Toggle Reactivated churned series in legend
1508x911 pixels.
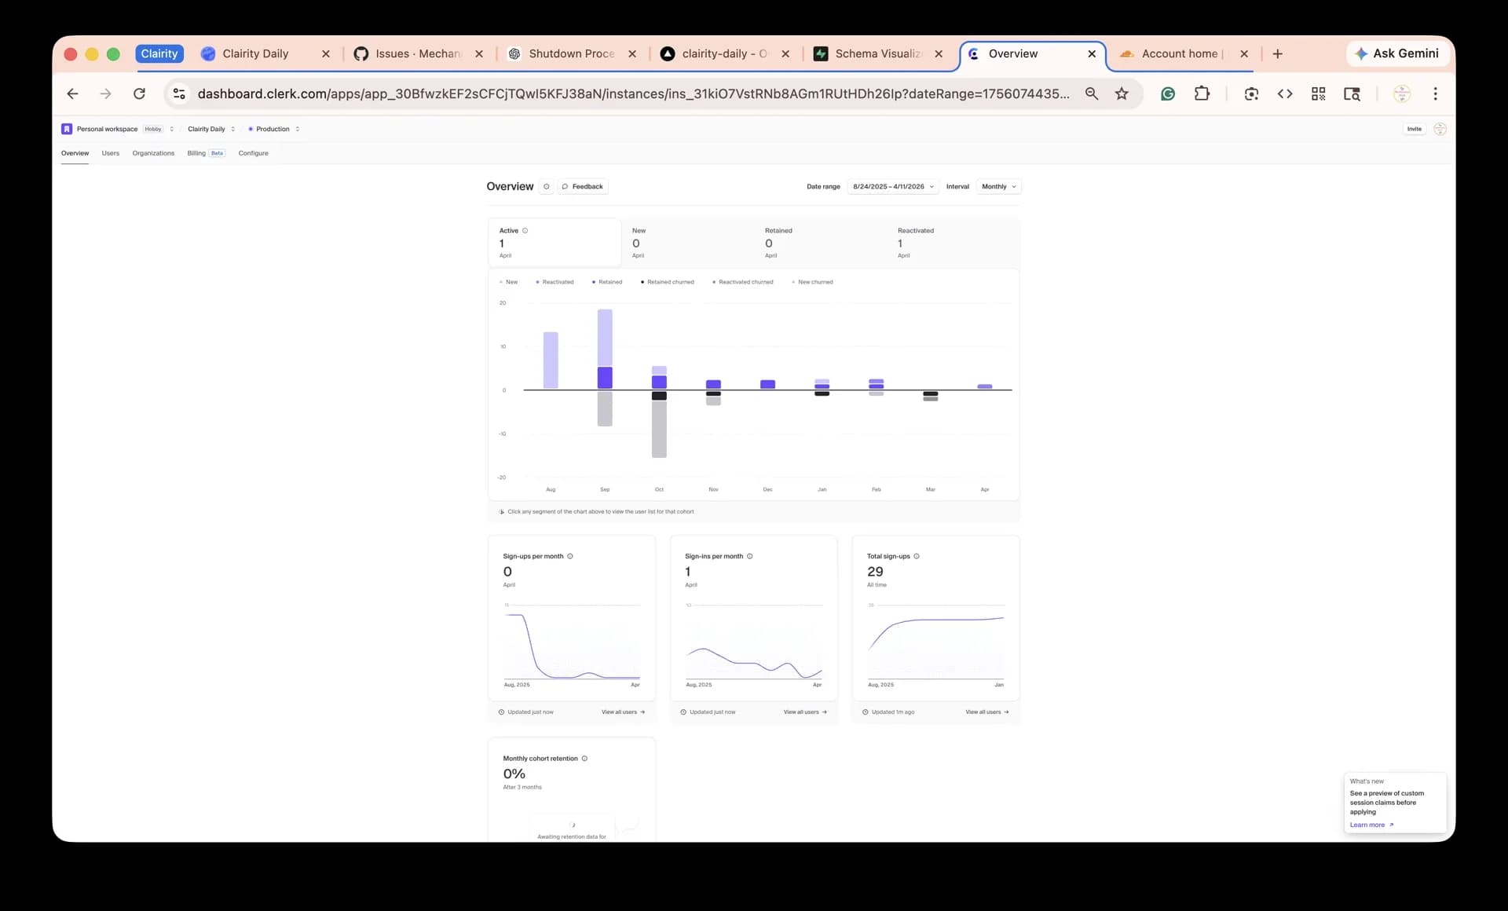coord(743,282)
